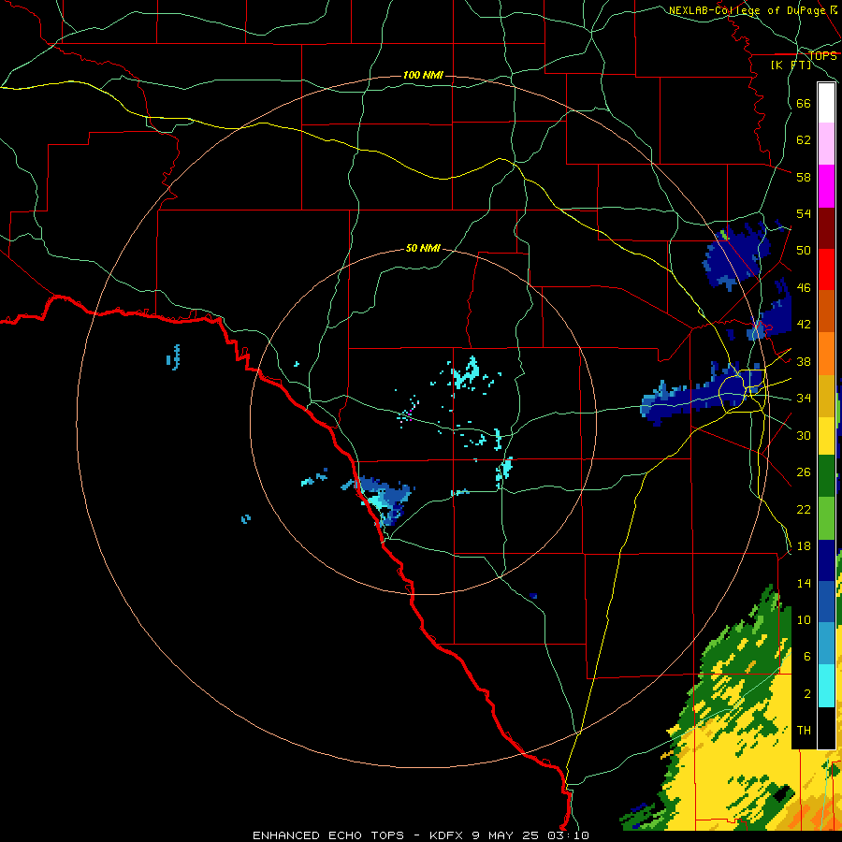Click the TH label at legend bottom

(804, 731)
